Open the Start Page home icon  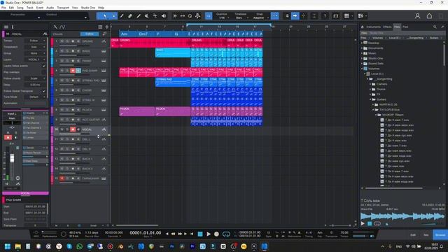click(429, 16)
